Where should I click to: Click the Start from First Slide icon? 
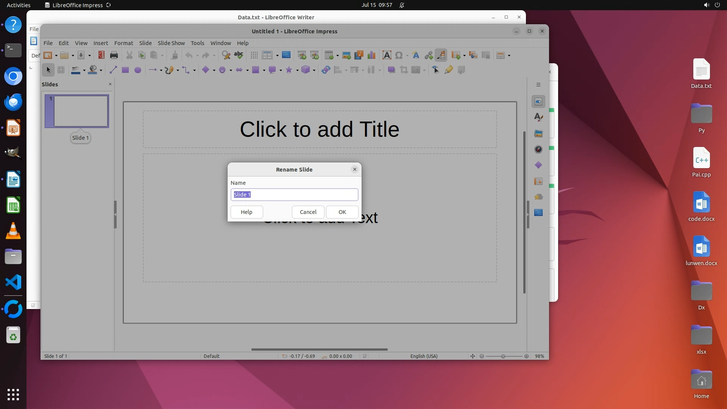[x=302, y=55]
